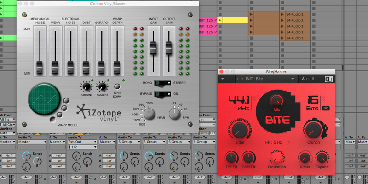
Task: Click the 16 Bits depth stepper
Action: pyautogui.click(x=324, y=98)
